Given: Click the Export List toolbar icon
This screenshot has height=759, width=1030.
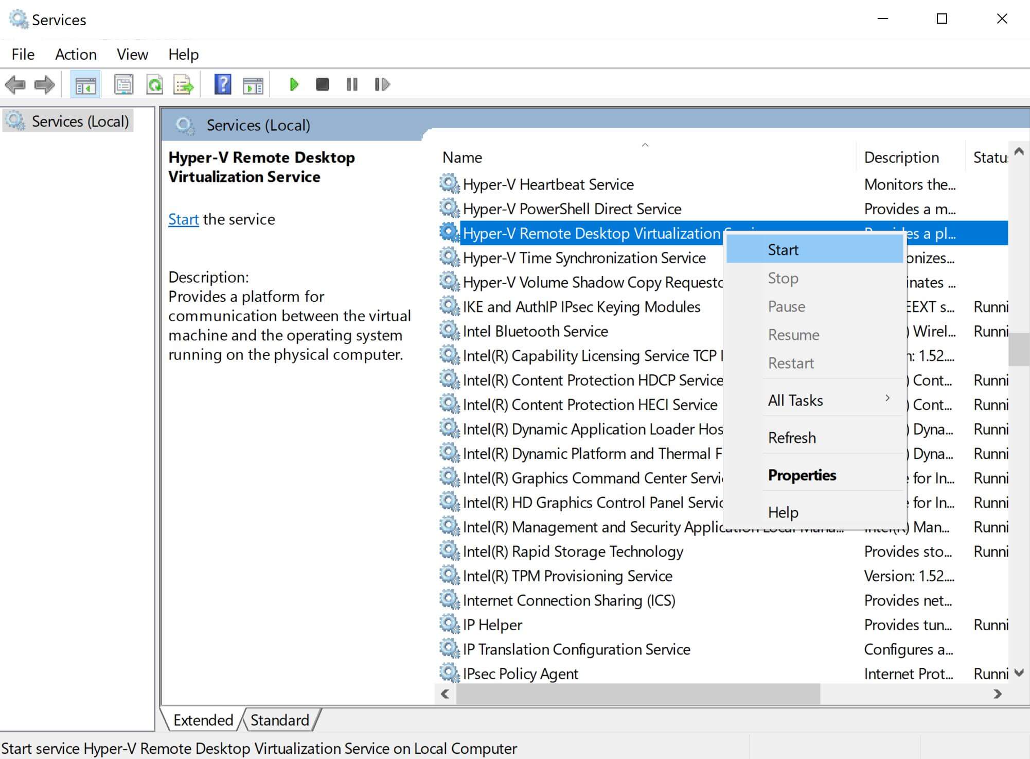Looking at the screenshot, I should tap(184, 85).
